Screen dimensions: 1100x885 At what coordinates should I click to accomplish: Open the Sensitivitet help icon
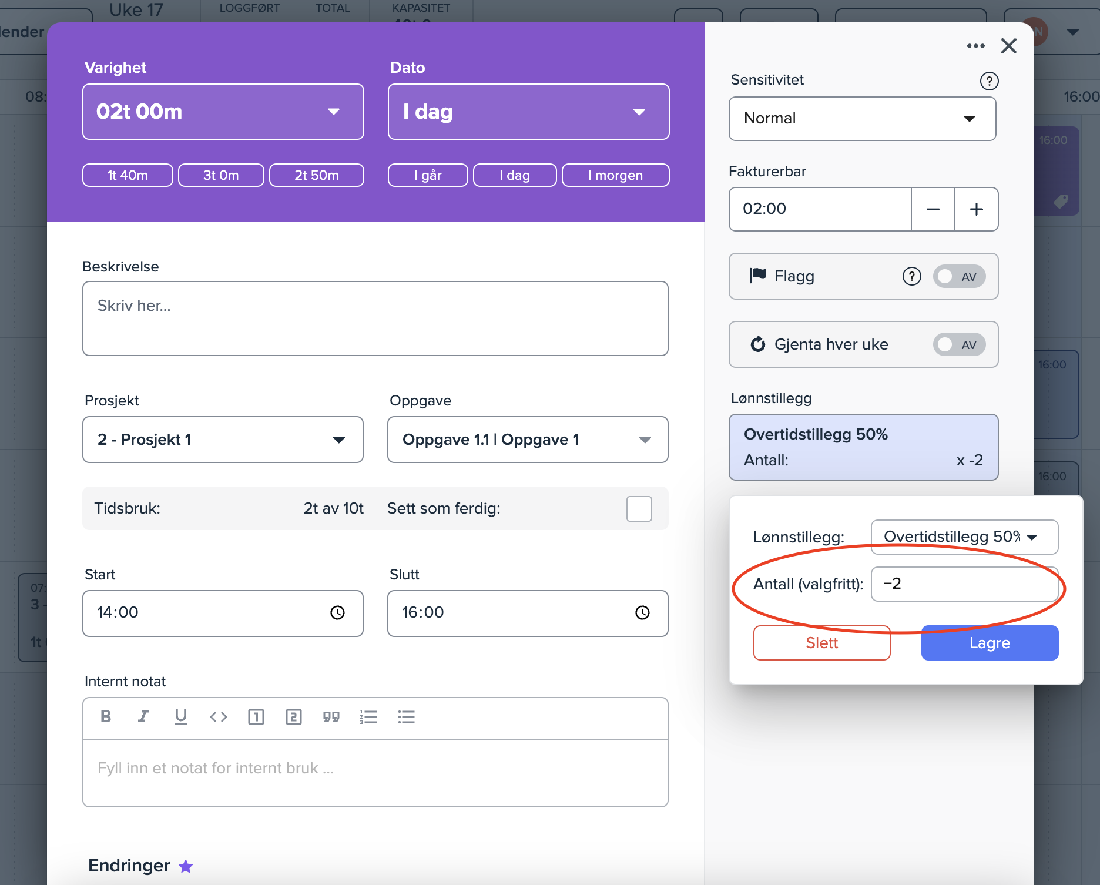[989, 81]
